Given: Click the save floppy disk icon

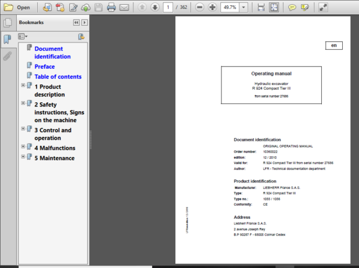Looking at the screenshot, I should click(99, 7).
